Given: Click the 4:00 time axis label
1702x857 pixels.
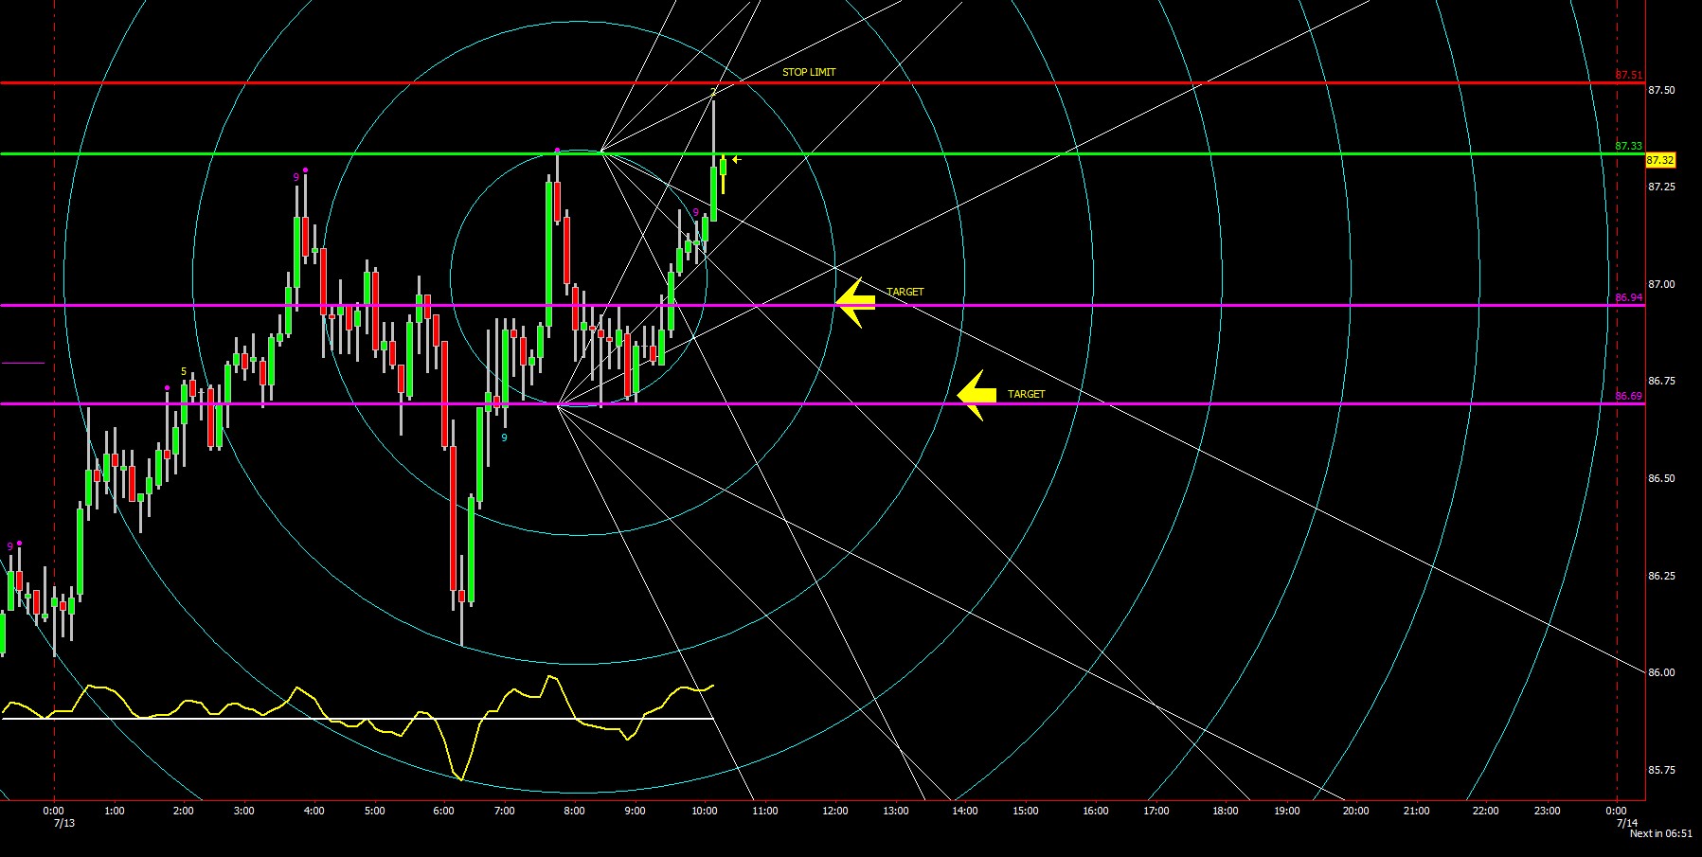Looking at the screenshot, I should tap(314, 811).
